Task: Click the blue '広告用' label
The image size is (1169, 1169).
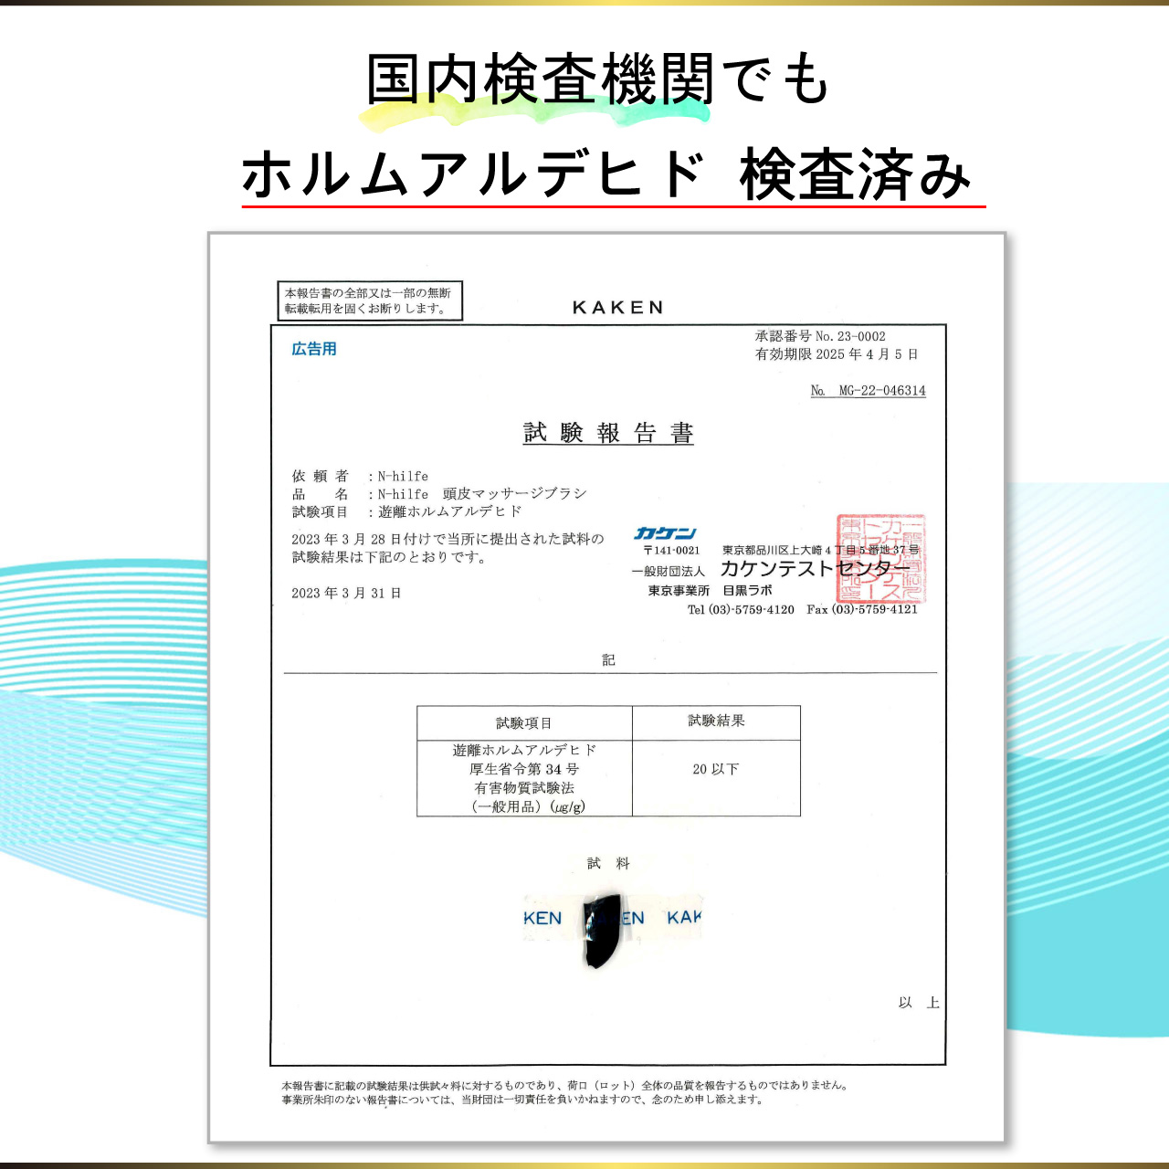Action: pos(314,349)
